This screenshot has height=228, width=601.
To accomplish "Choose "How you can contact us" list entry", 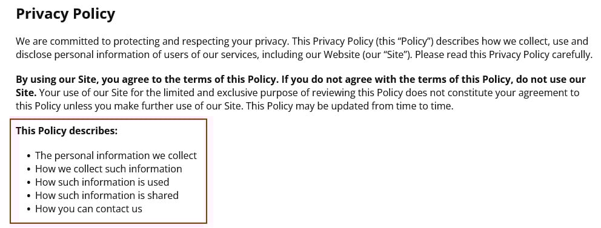I will point(88,209).
